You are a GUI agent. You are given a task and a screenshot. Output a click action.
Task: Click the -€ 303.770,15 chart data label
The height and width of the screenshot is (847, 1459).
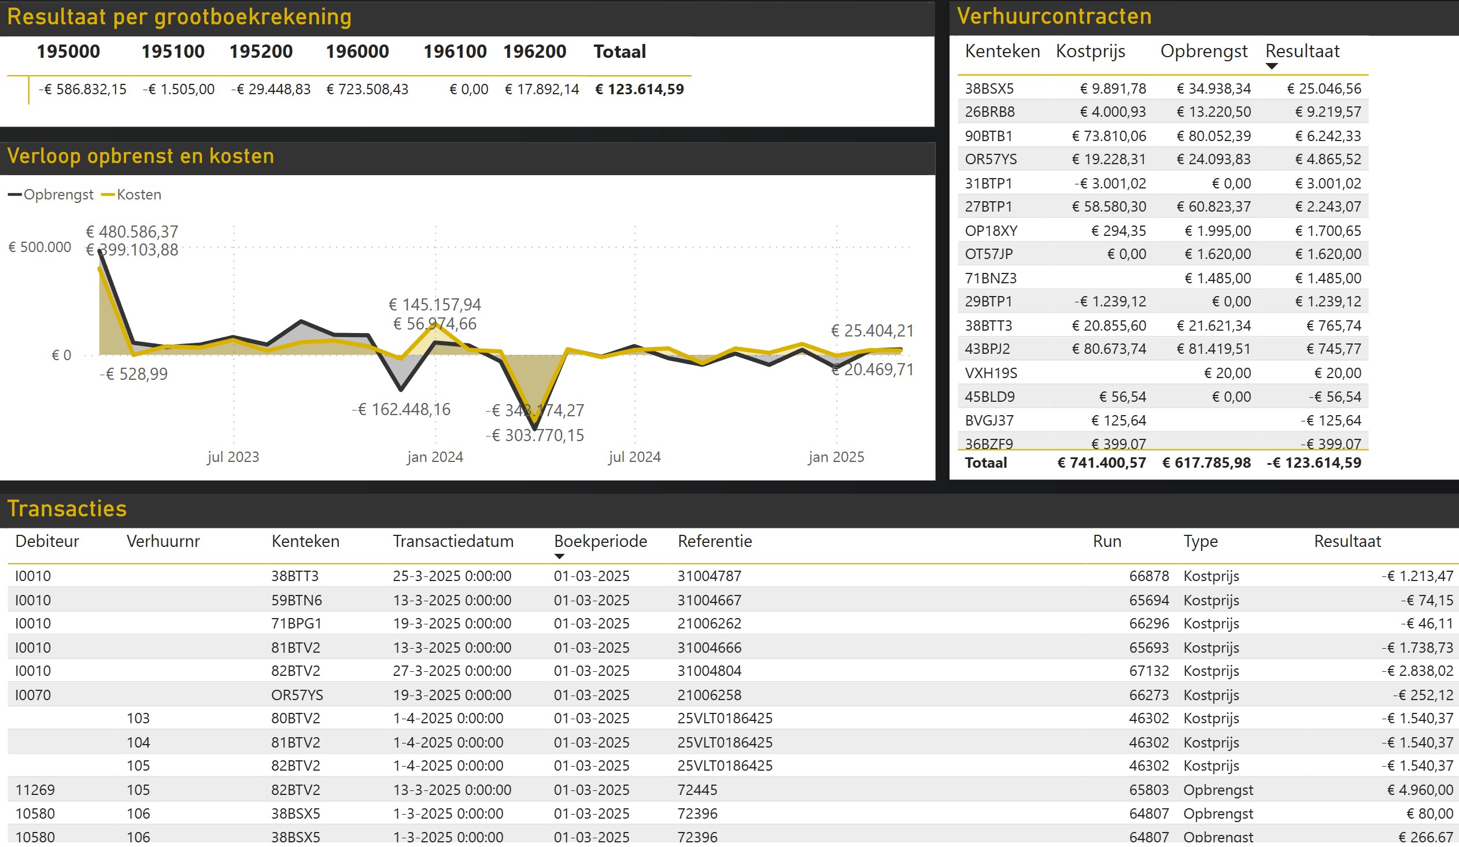pos(535,436)
